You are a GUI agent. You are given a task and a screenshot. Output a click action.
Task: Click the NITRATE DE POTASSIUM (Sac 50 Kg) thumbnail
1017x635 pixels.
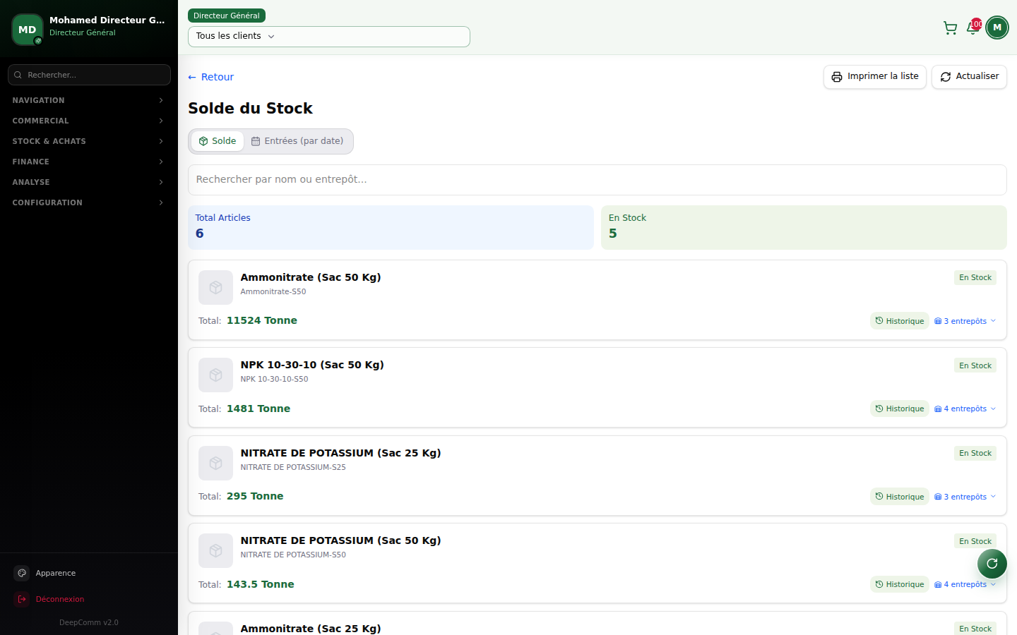215,551
